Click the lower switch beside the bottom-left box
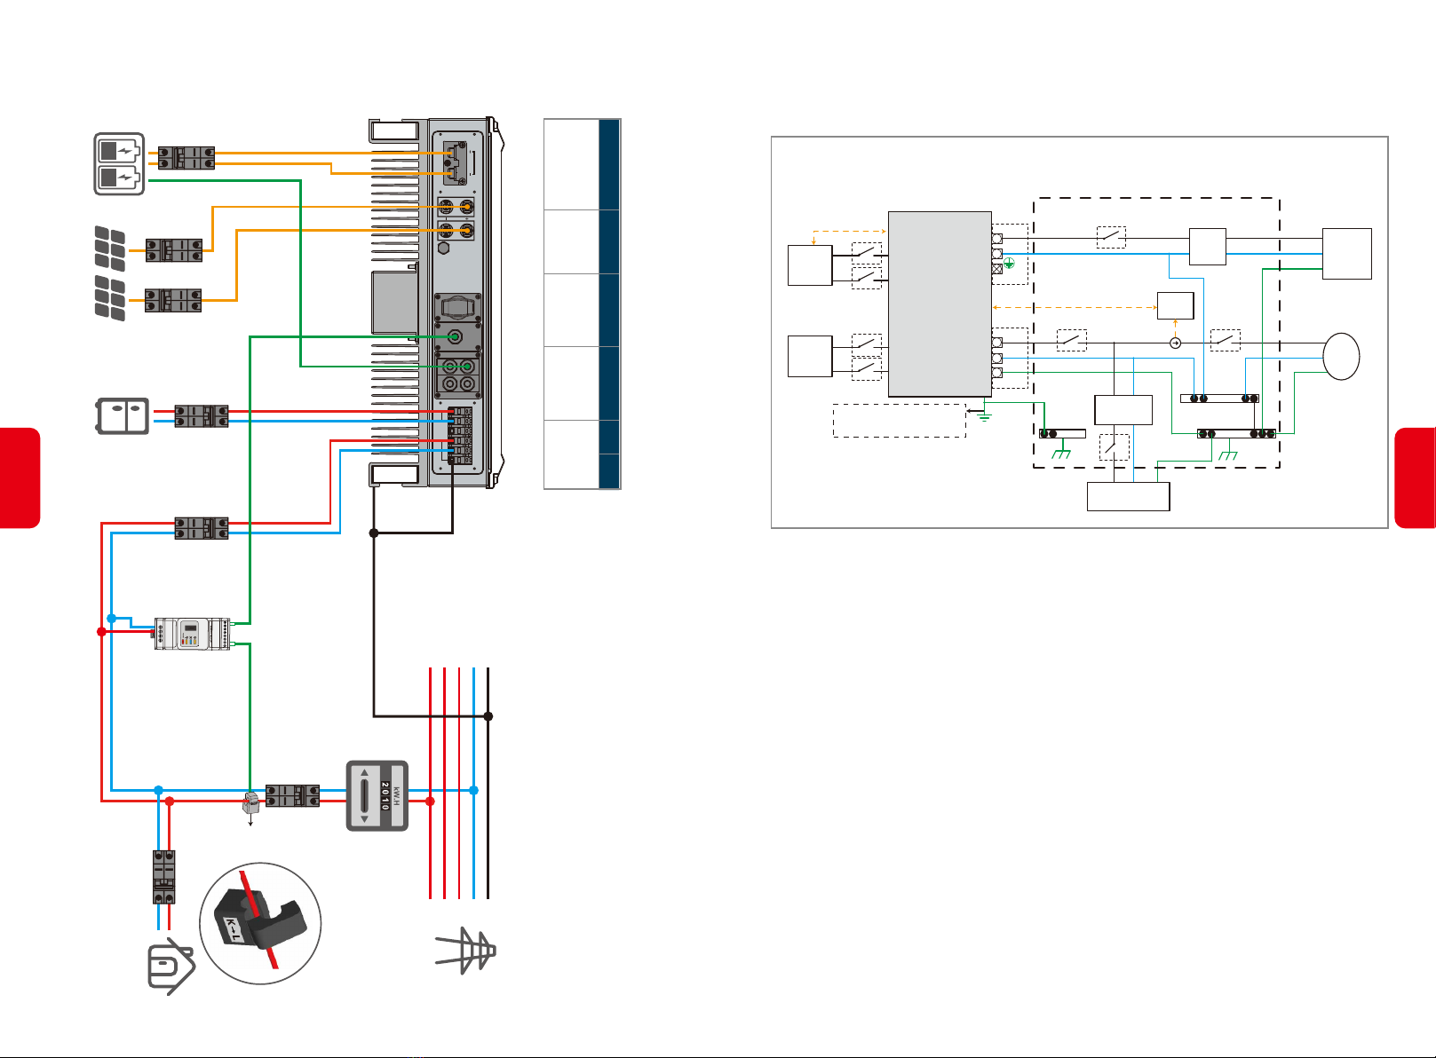Image resolution: width=1436 pixels, height=1058 pixels. [x=866, y=368]
